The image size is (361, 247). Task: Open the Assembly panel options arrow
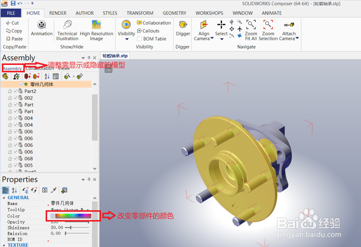click(x=83, y=58)
